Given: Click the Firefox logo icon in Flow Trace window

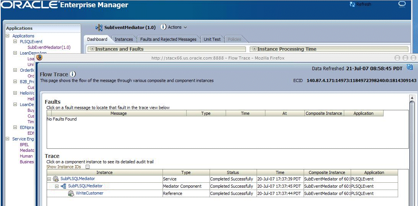Looking at the screenshot, I should point(39,58).
